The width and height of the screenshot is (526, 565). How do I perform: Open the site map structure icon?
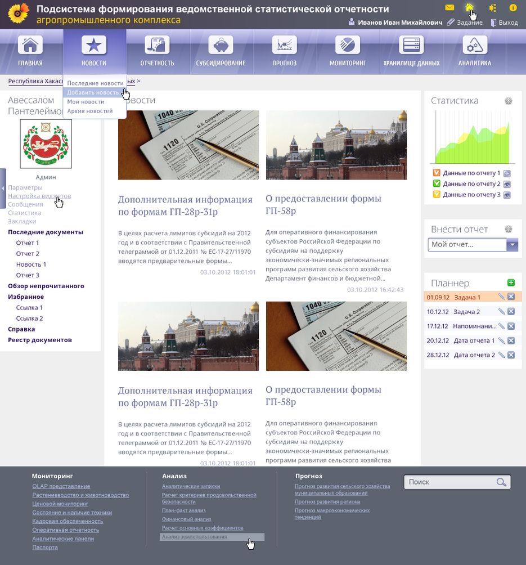(x=492, y=7)
